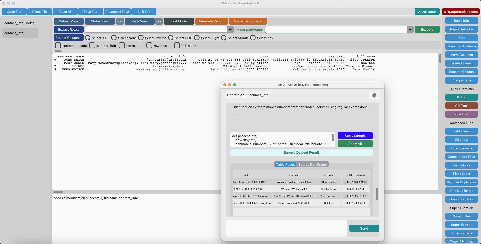
Task: Launch Super Extract from the sidebar
Action: pos(461,225)
